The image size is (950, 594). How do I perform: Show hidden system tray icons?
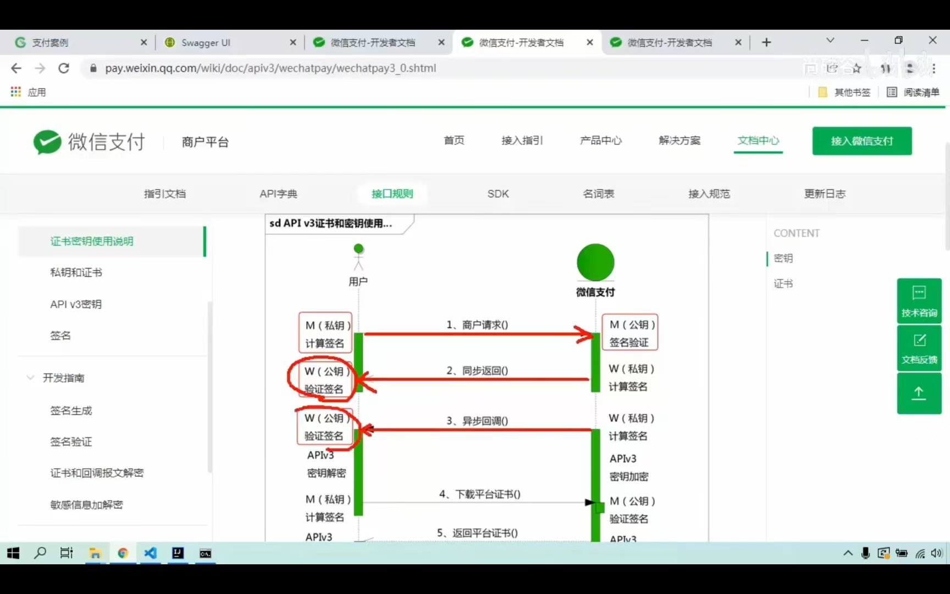tap(848, 553)
